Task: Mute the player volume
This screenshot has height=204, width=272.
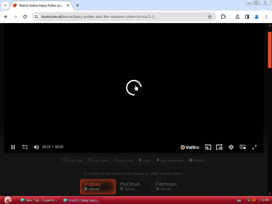Action: [x=36, y=147]
